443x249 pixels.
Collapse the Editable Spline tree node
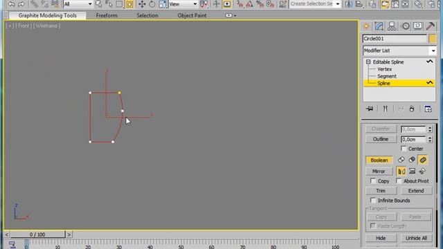pyautogui.click(x=368, y=62)
